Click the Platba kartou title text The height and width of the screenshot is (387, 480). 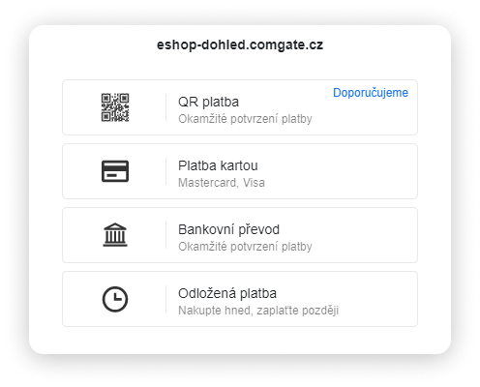[x=218, y=165]
